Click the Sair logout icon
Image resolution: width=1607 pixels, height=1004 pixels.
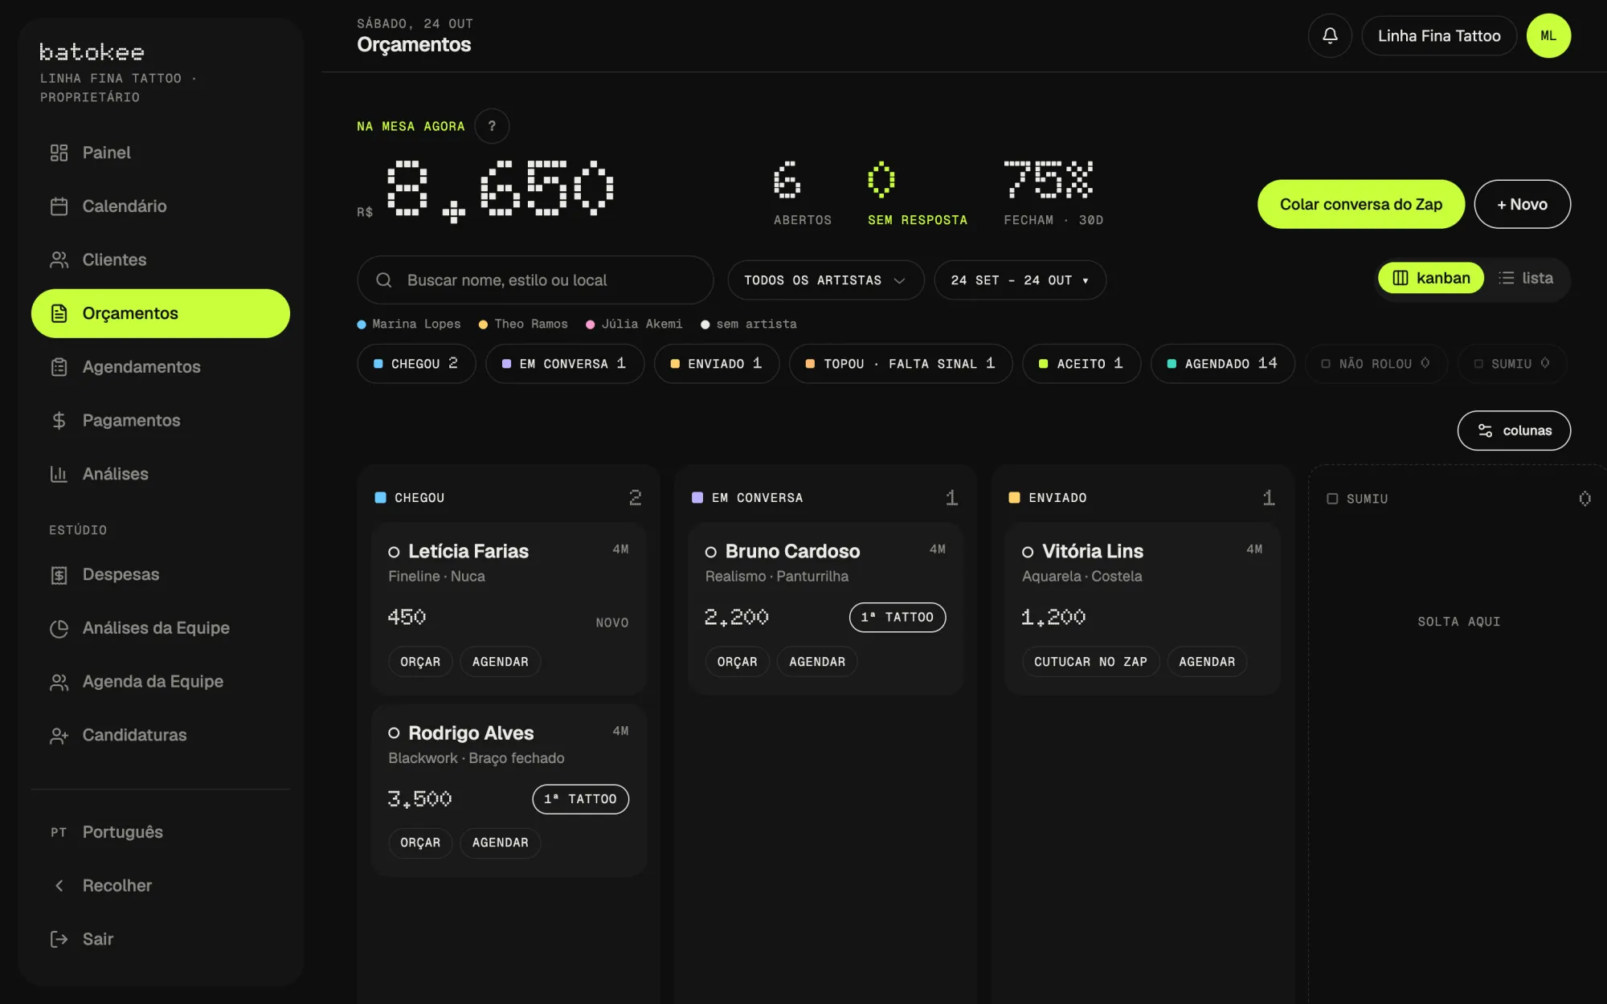click(x=59, y=939)
